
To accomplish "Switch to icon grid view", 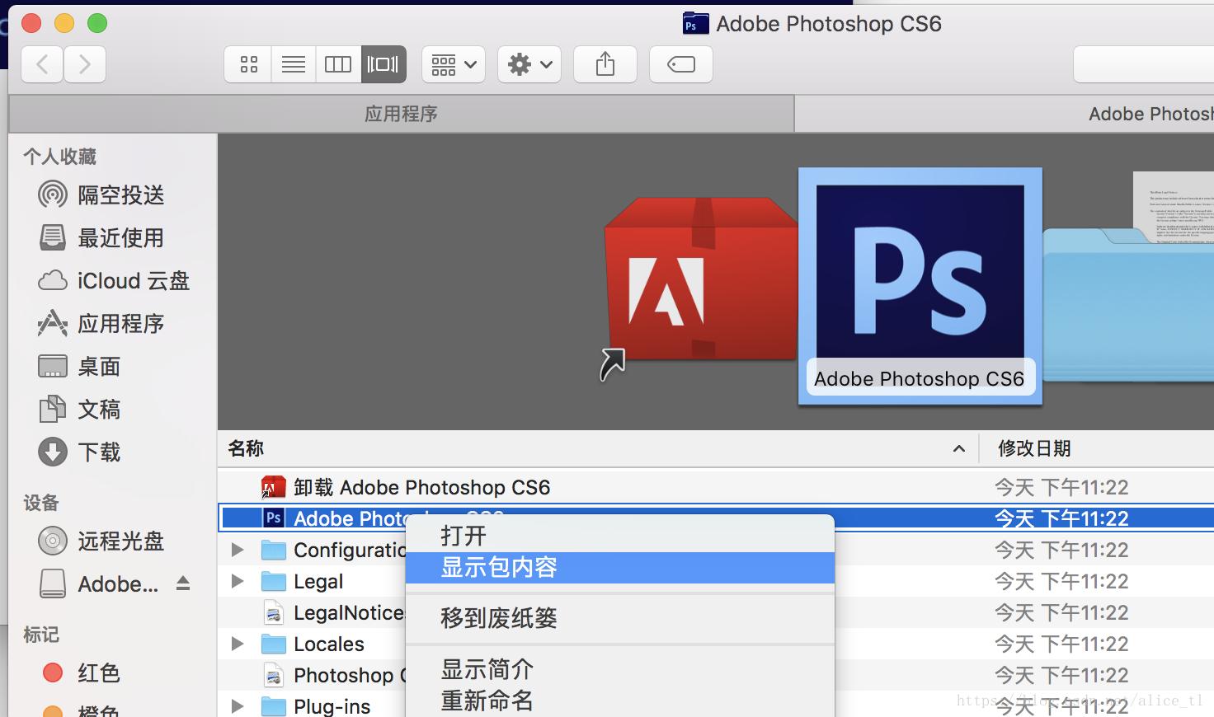I will (248, 64).
